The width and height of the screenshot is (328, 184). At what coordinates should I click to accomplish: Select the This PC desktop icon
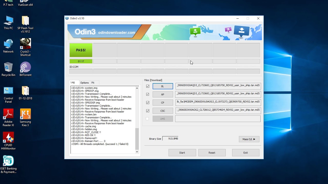[8, 23]
